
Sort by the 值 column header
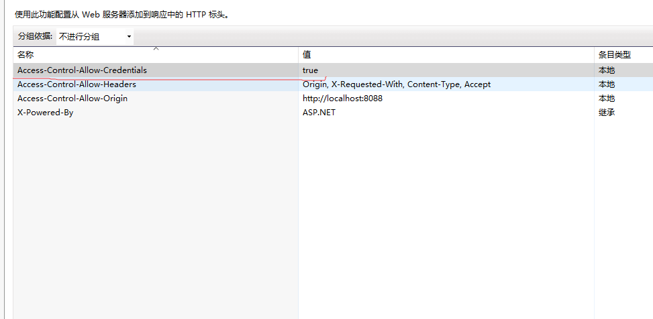point(307,55)
